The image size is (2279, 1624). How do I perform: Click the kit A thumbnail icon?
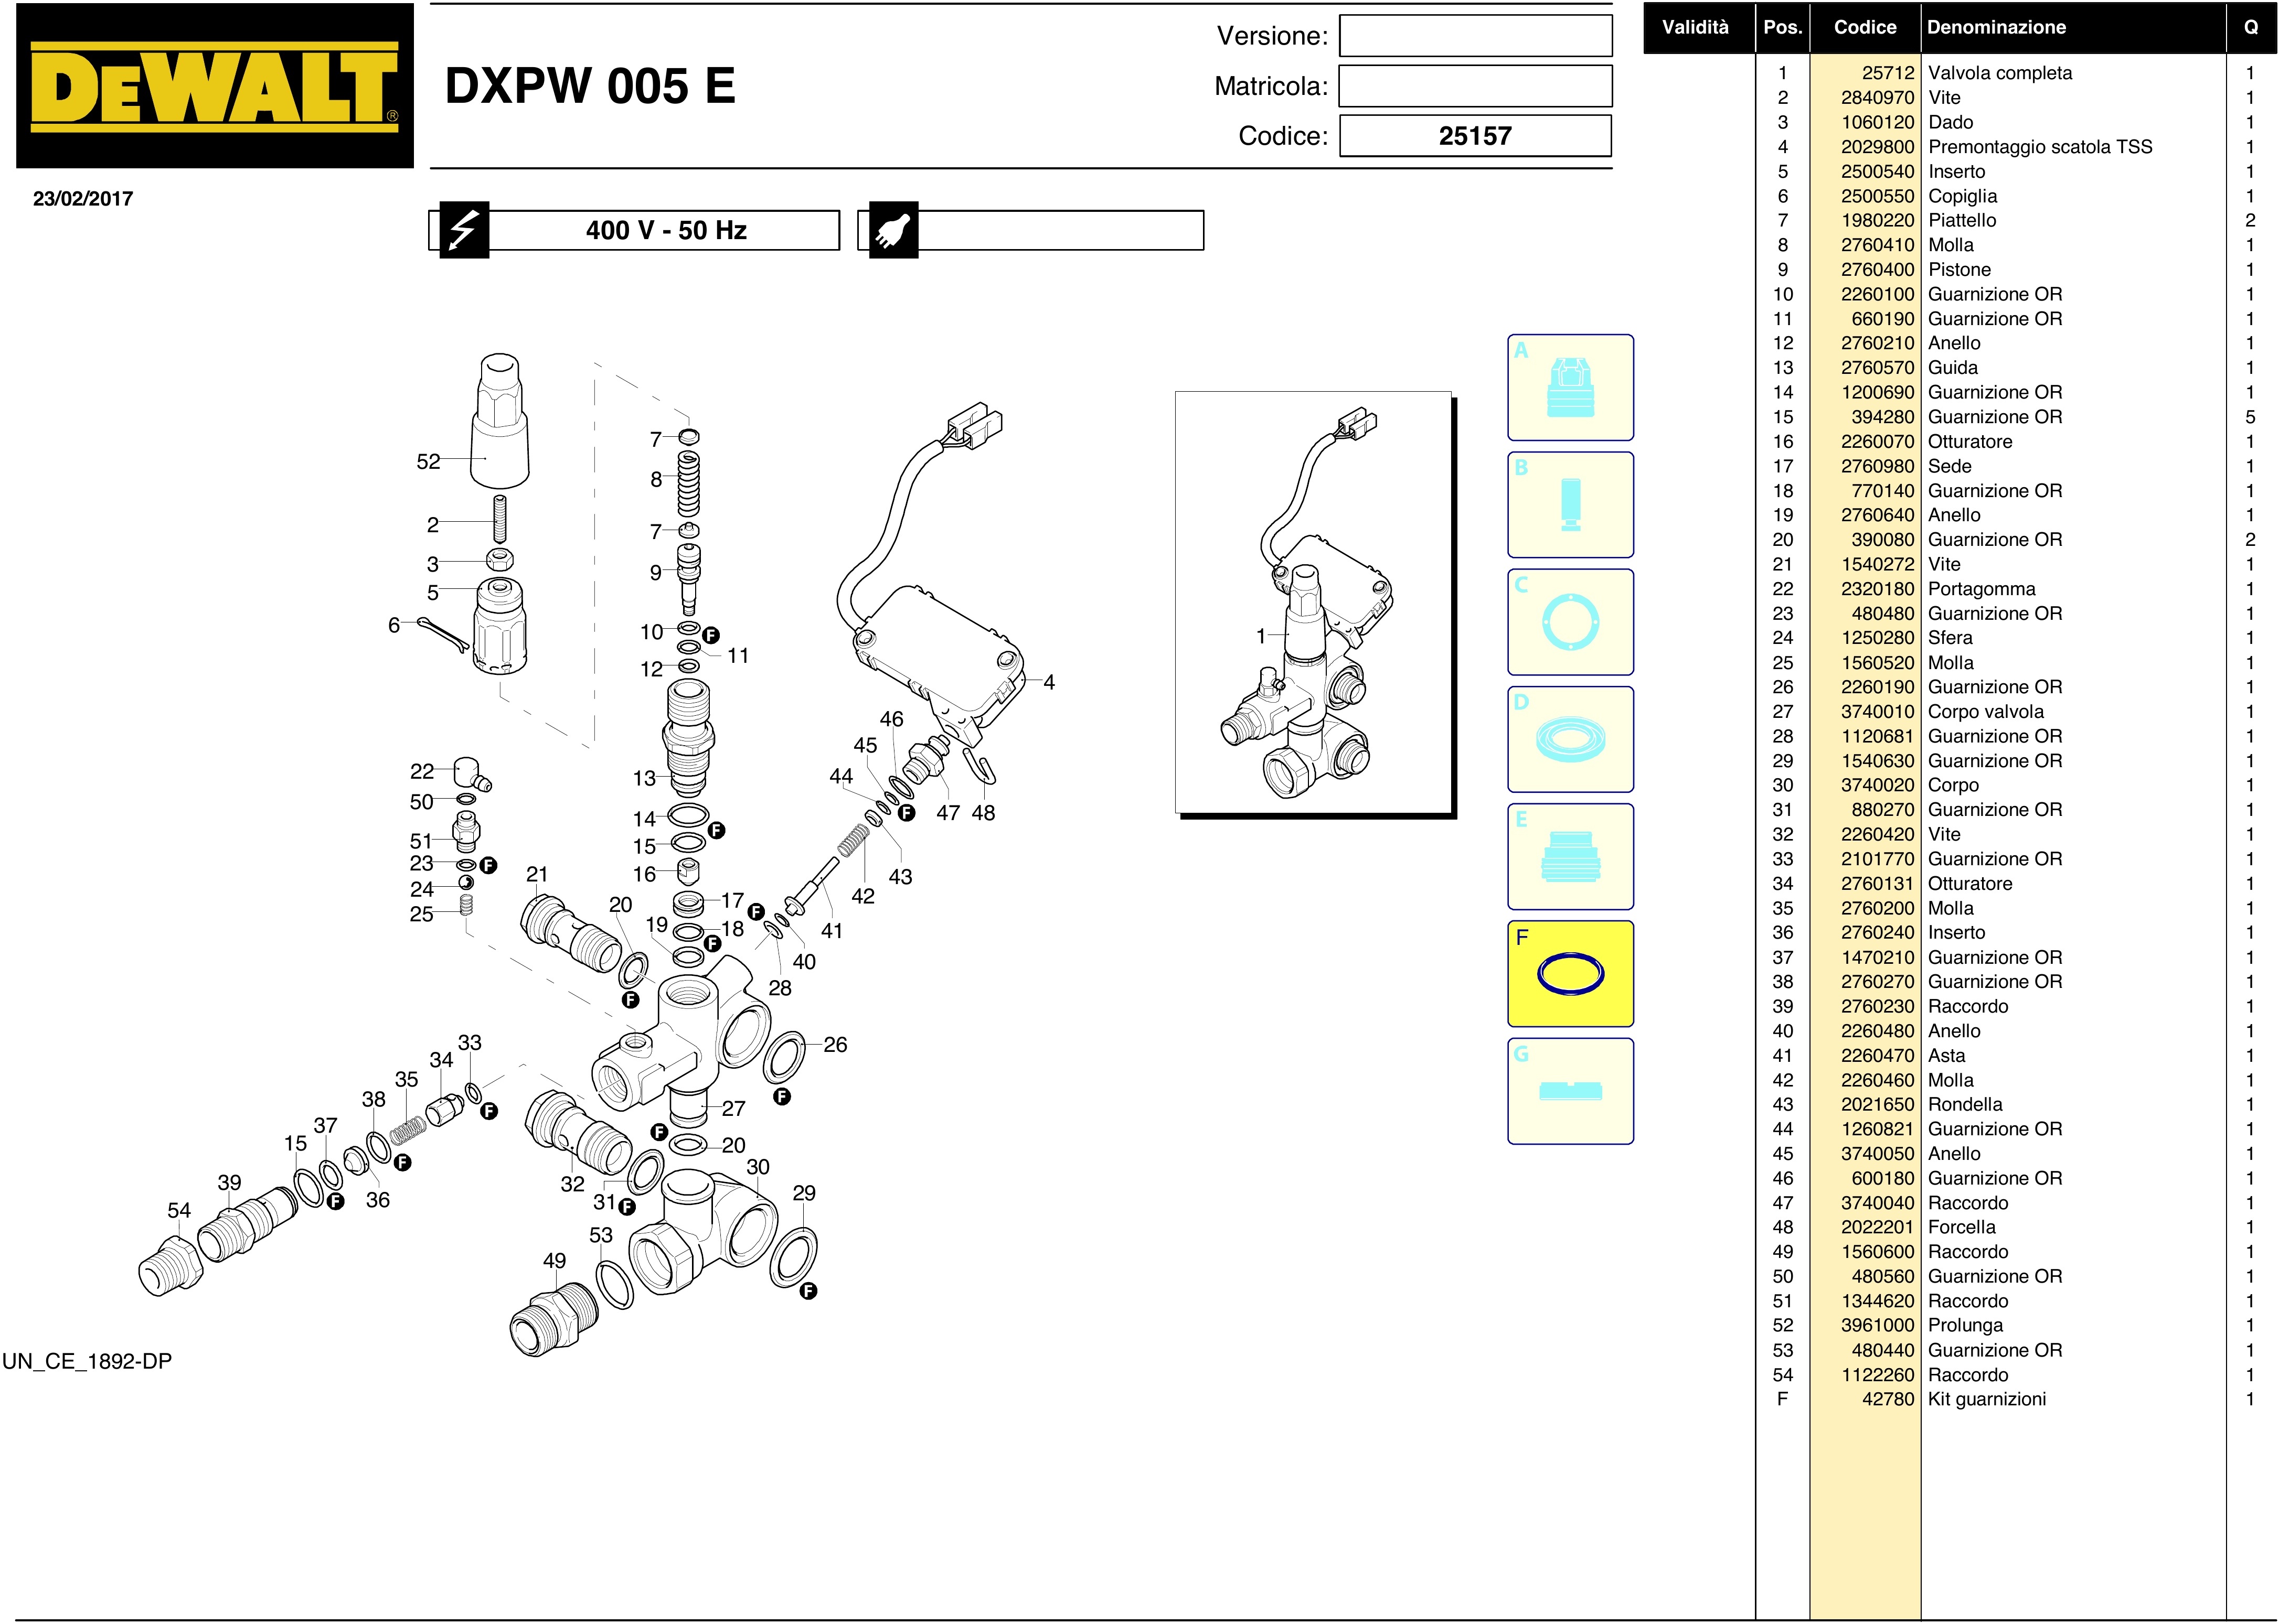(x=1570, y=388)
